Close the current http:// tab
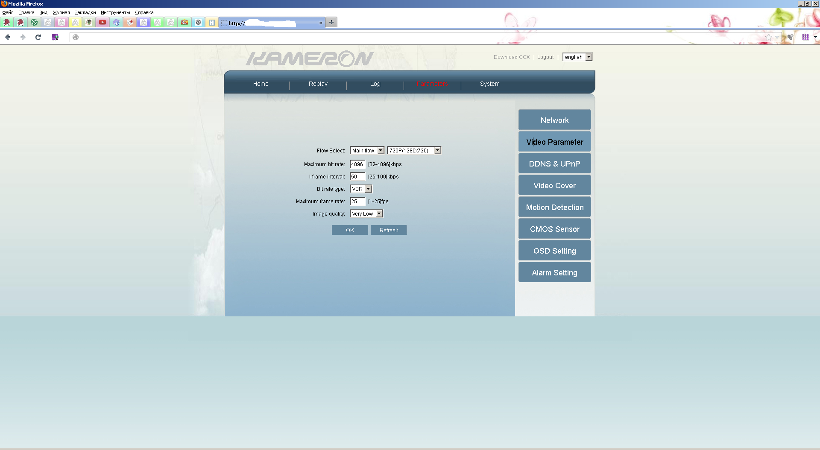The height and width of the screenshot is (450, 820). [x=321, y=23]
